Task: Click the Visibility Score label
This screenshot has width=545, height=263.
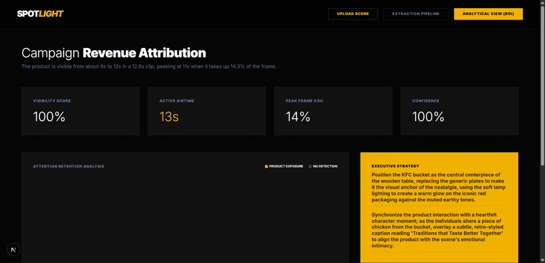Action: point(52,101)
